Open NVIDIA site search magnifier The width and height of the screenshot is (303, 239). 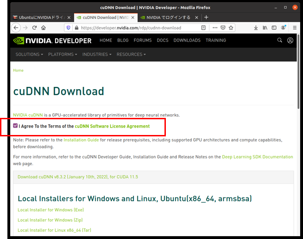click(x=280, y=40)
